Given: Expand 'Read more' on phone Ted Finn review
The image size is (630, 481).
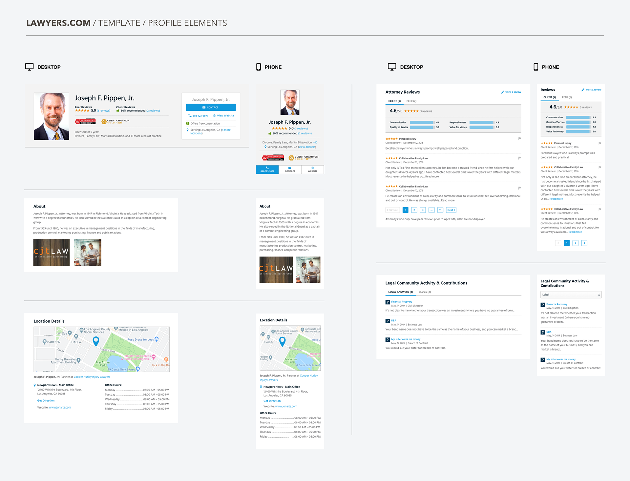Looking at the screenshot, I should coord(556,199).
